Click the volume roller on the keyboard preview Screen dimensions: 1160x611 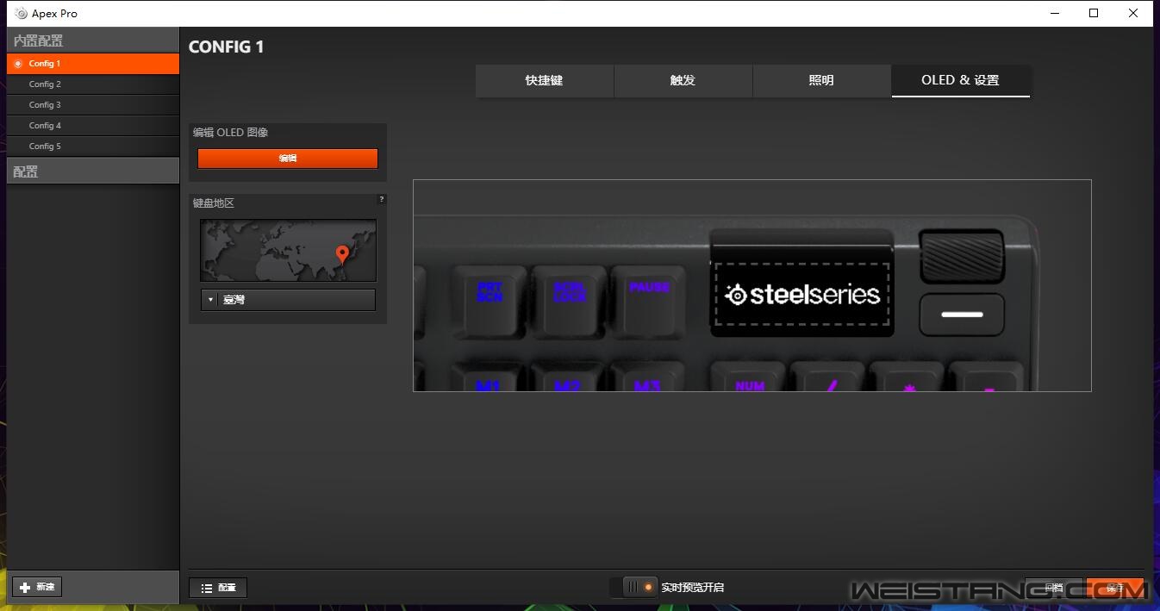(x=961, y=256)
